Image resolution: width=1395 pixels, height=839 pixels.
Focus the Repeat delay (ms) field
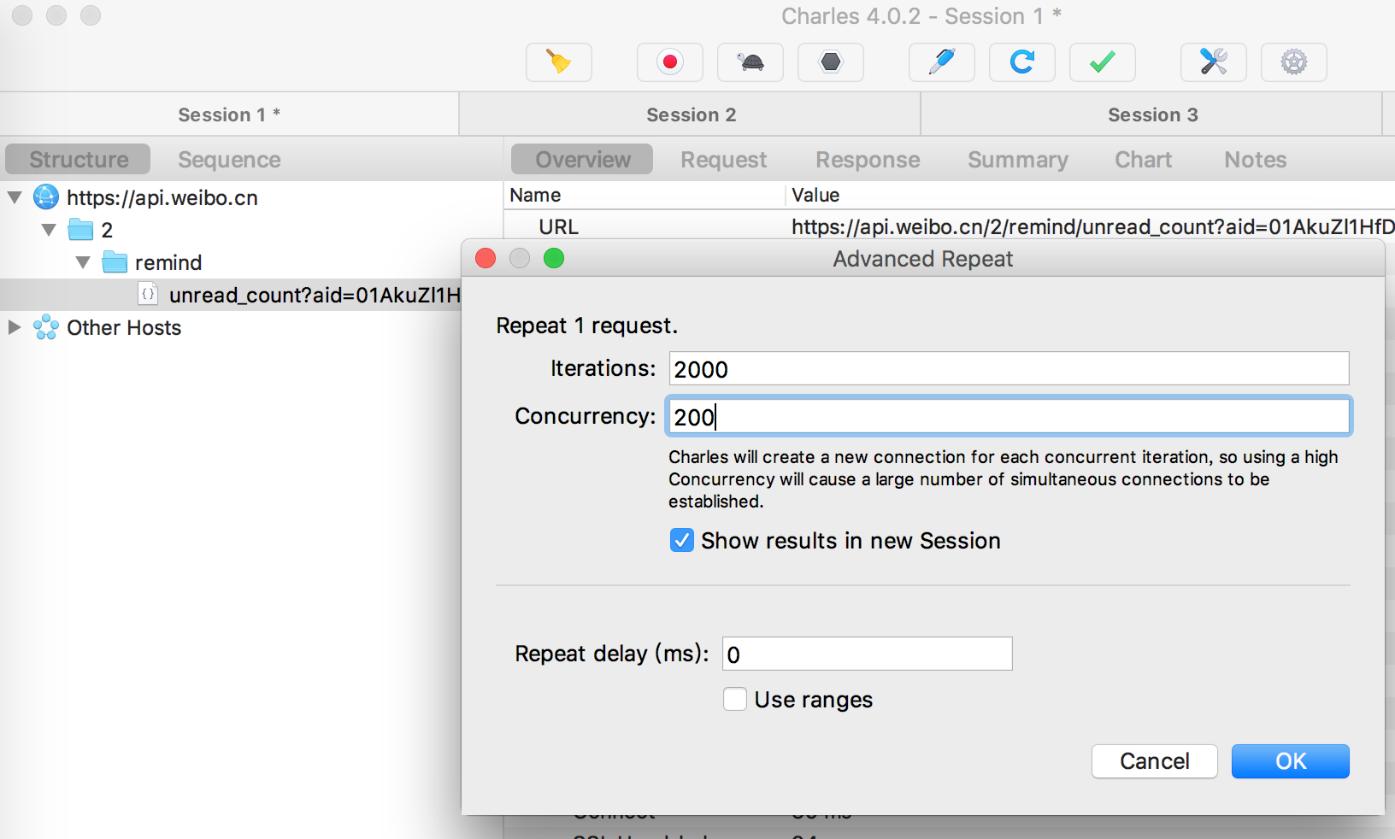click(x=868, y=654)
